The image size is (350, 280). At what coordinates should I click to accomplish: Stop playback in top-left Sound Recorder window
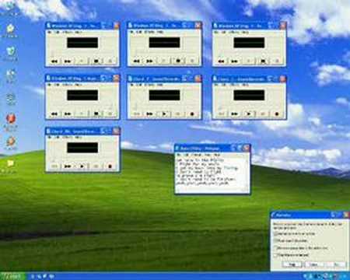point(96,61)
